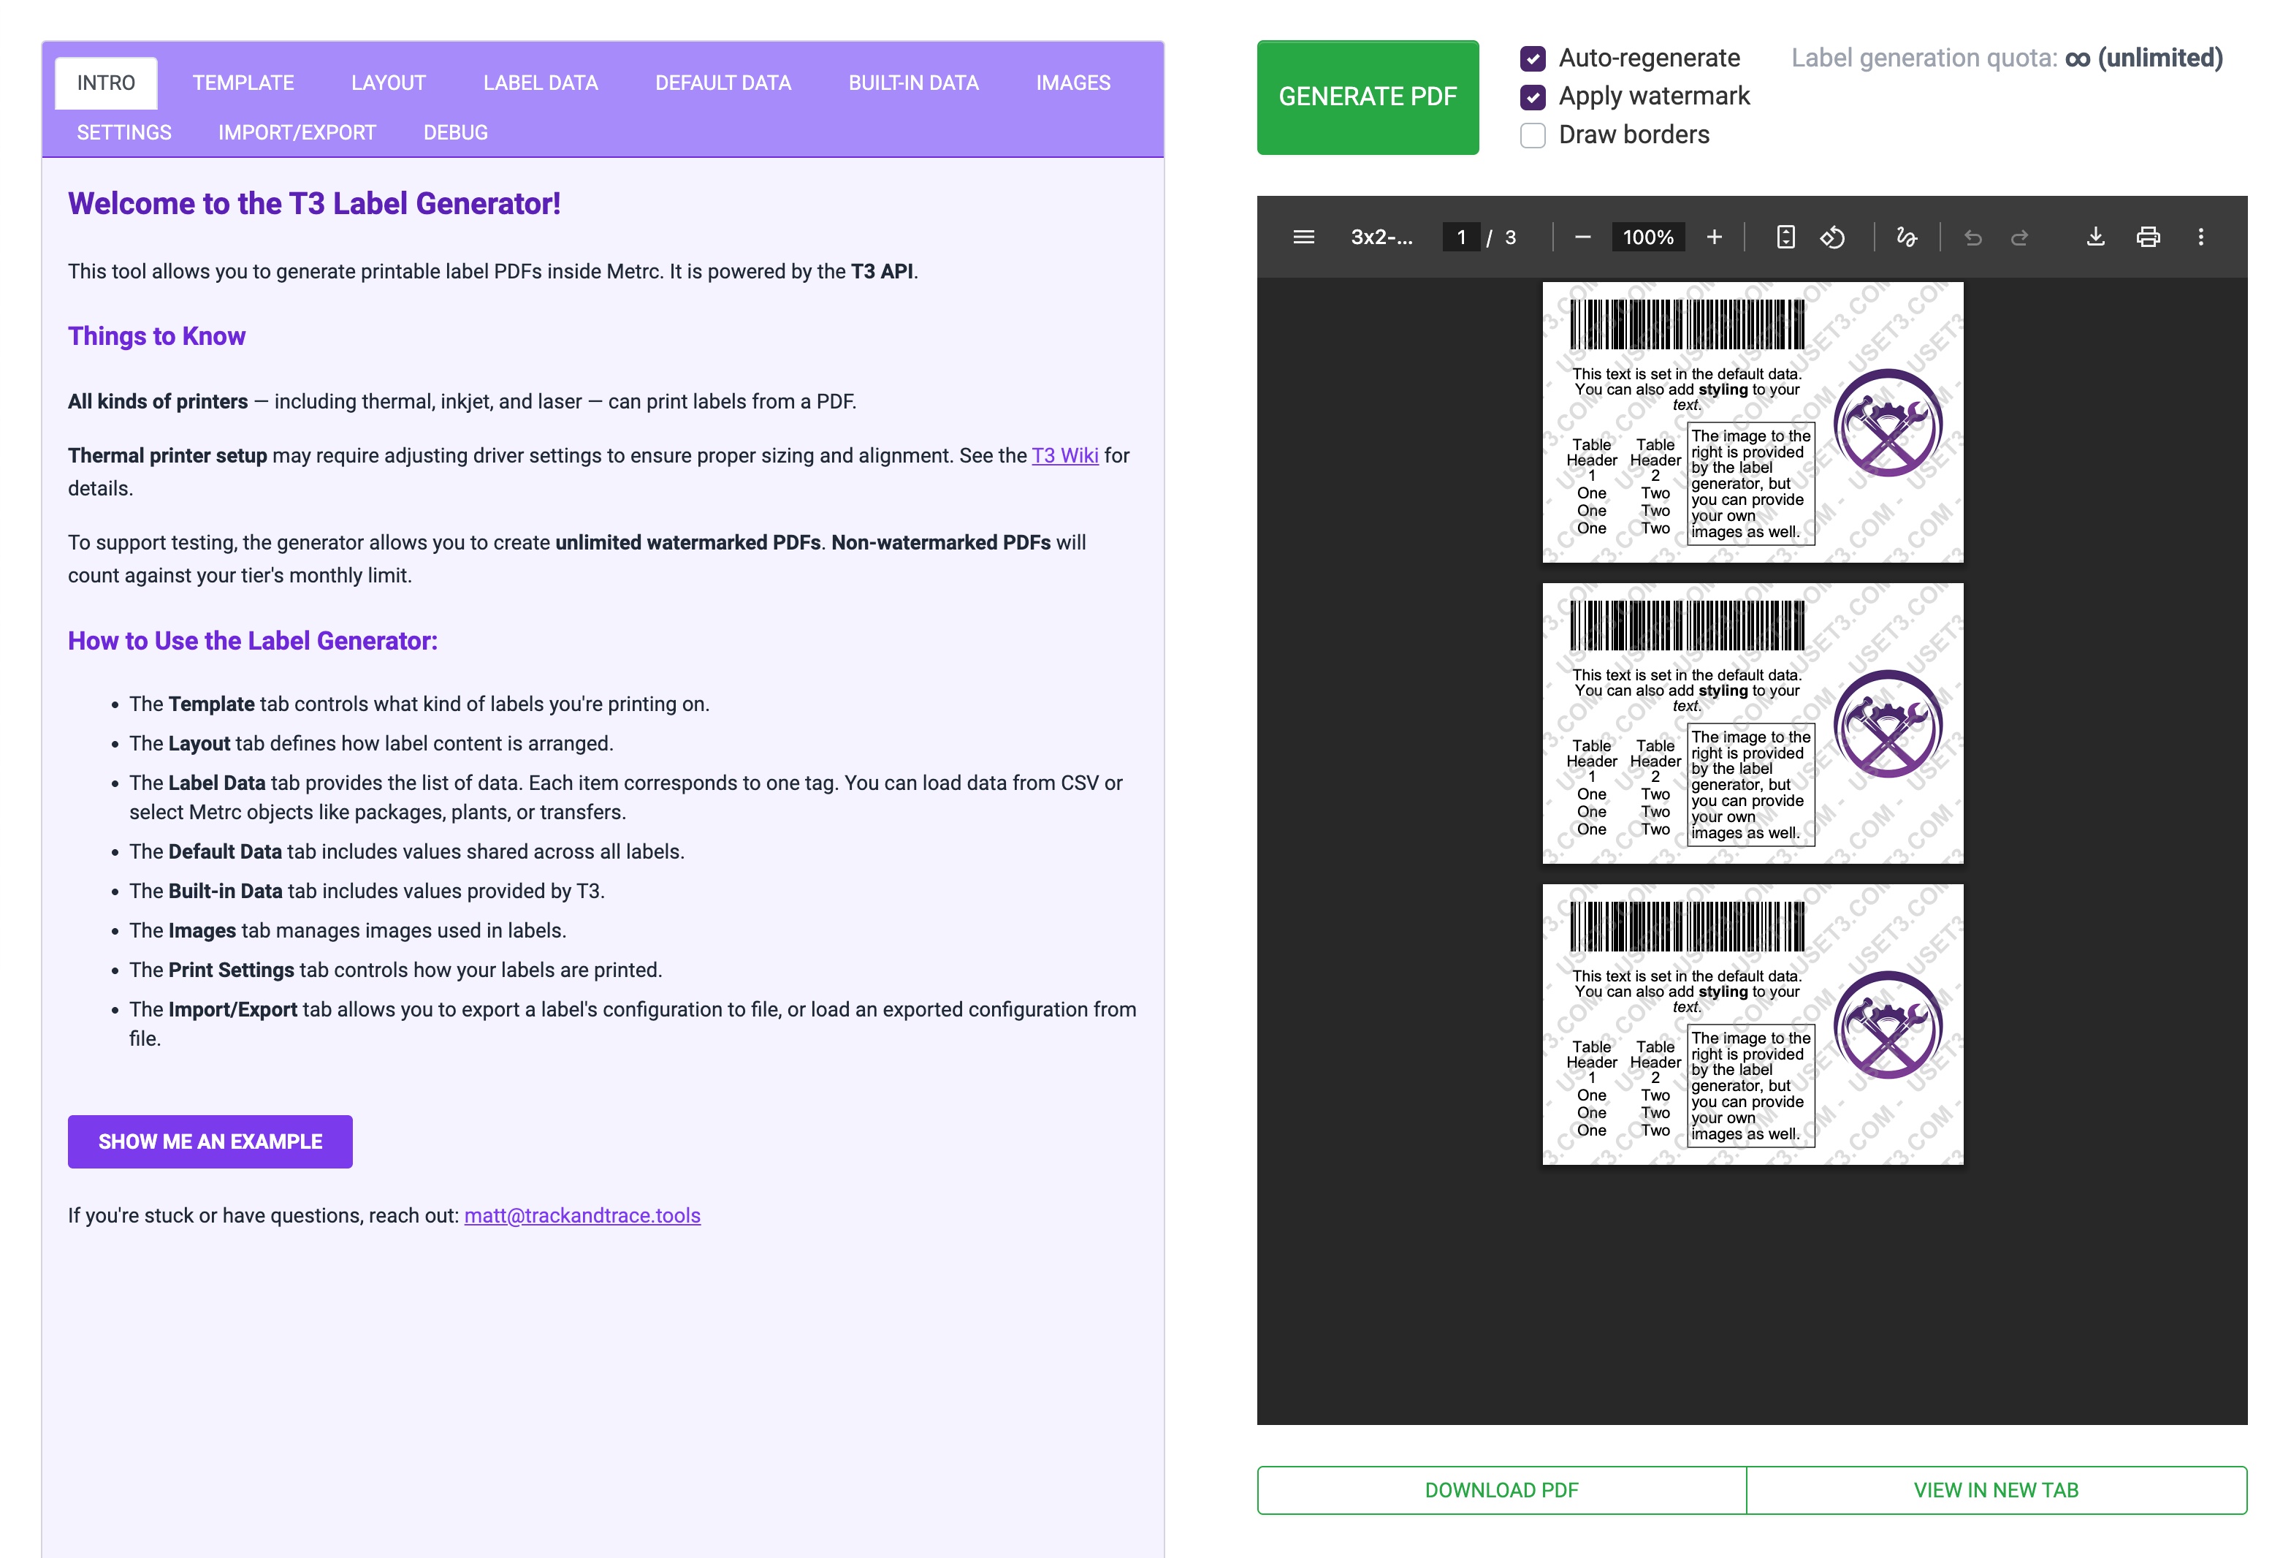The width and height of the screenshot is (2291, 1558).
Task: Rotate the PDF counterclockwise
Action: coord(1833,237)
